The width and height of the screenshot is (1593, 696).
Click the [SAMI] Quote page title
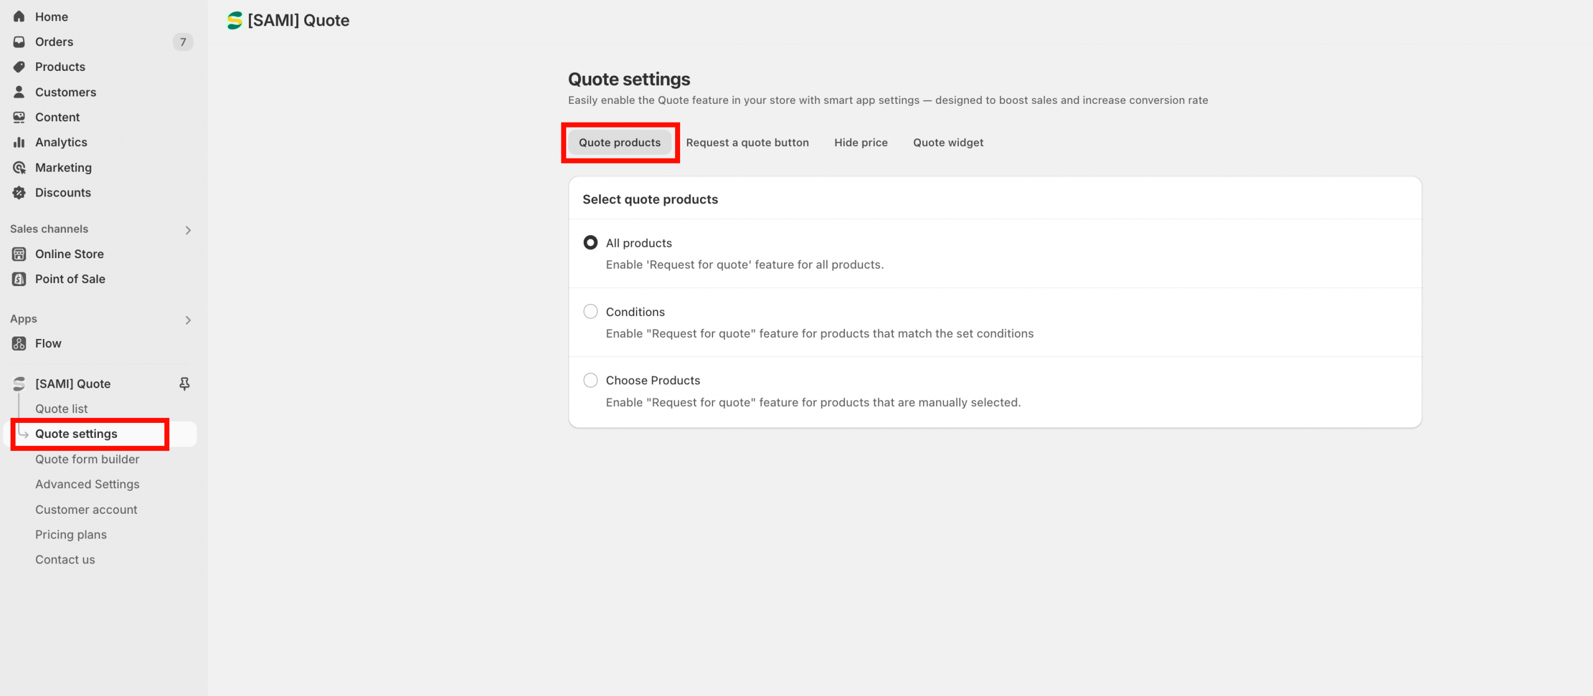coord(299,21)
